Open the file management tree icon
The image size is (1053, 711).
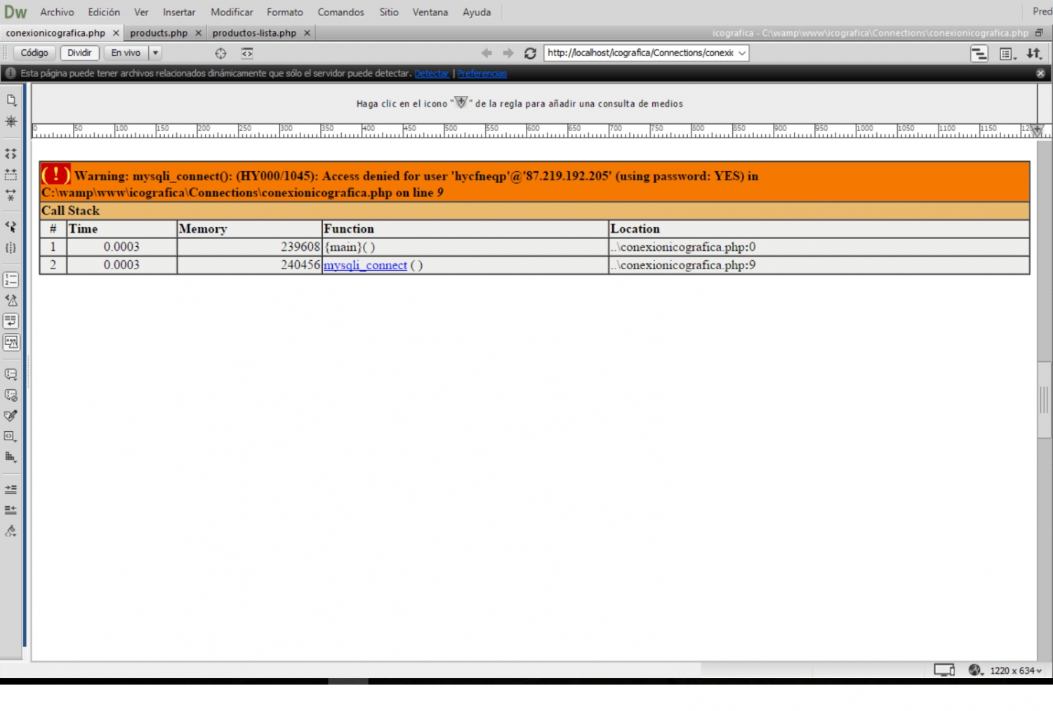(x=979, y=53)
